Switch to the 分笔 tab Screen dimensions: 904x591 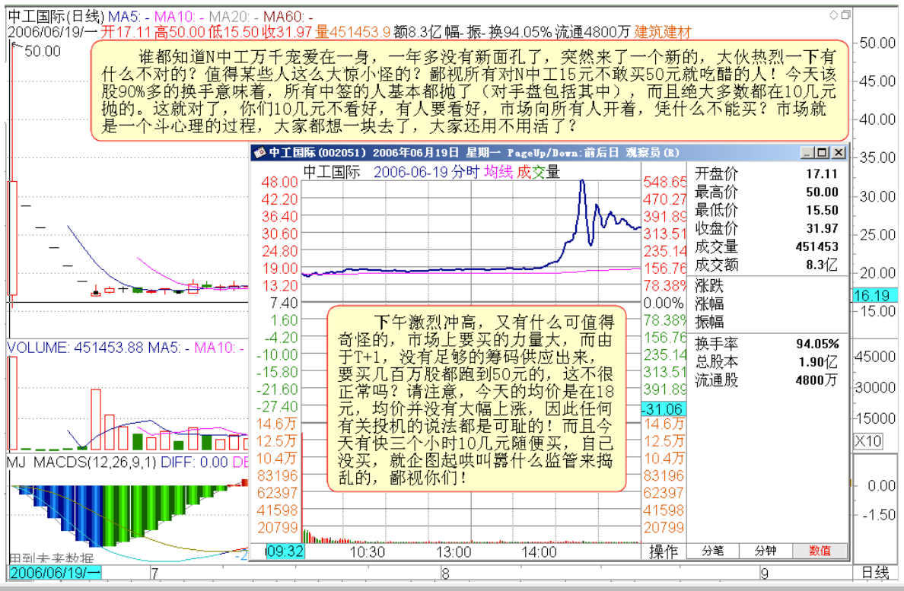(x=712, y=551)
